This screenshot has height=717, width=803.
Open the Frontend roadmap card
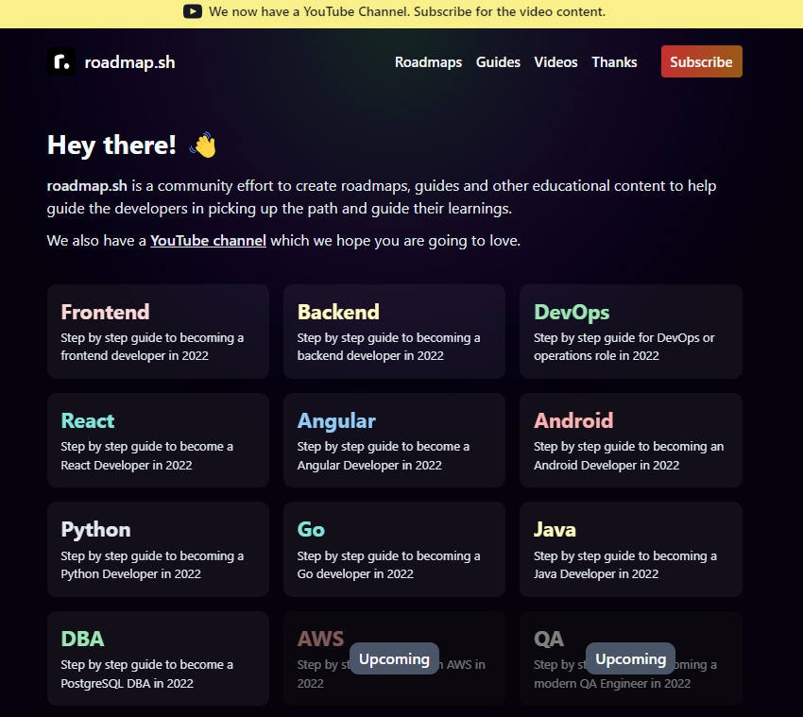(159, 332)
